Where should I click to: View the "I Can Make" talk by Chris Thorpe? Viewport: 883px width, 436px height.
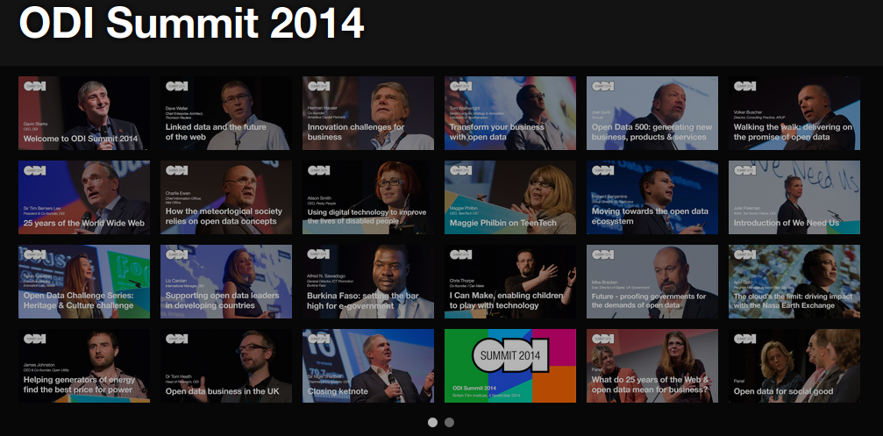(510, 282)
